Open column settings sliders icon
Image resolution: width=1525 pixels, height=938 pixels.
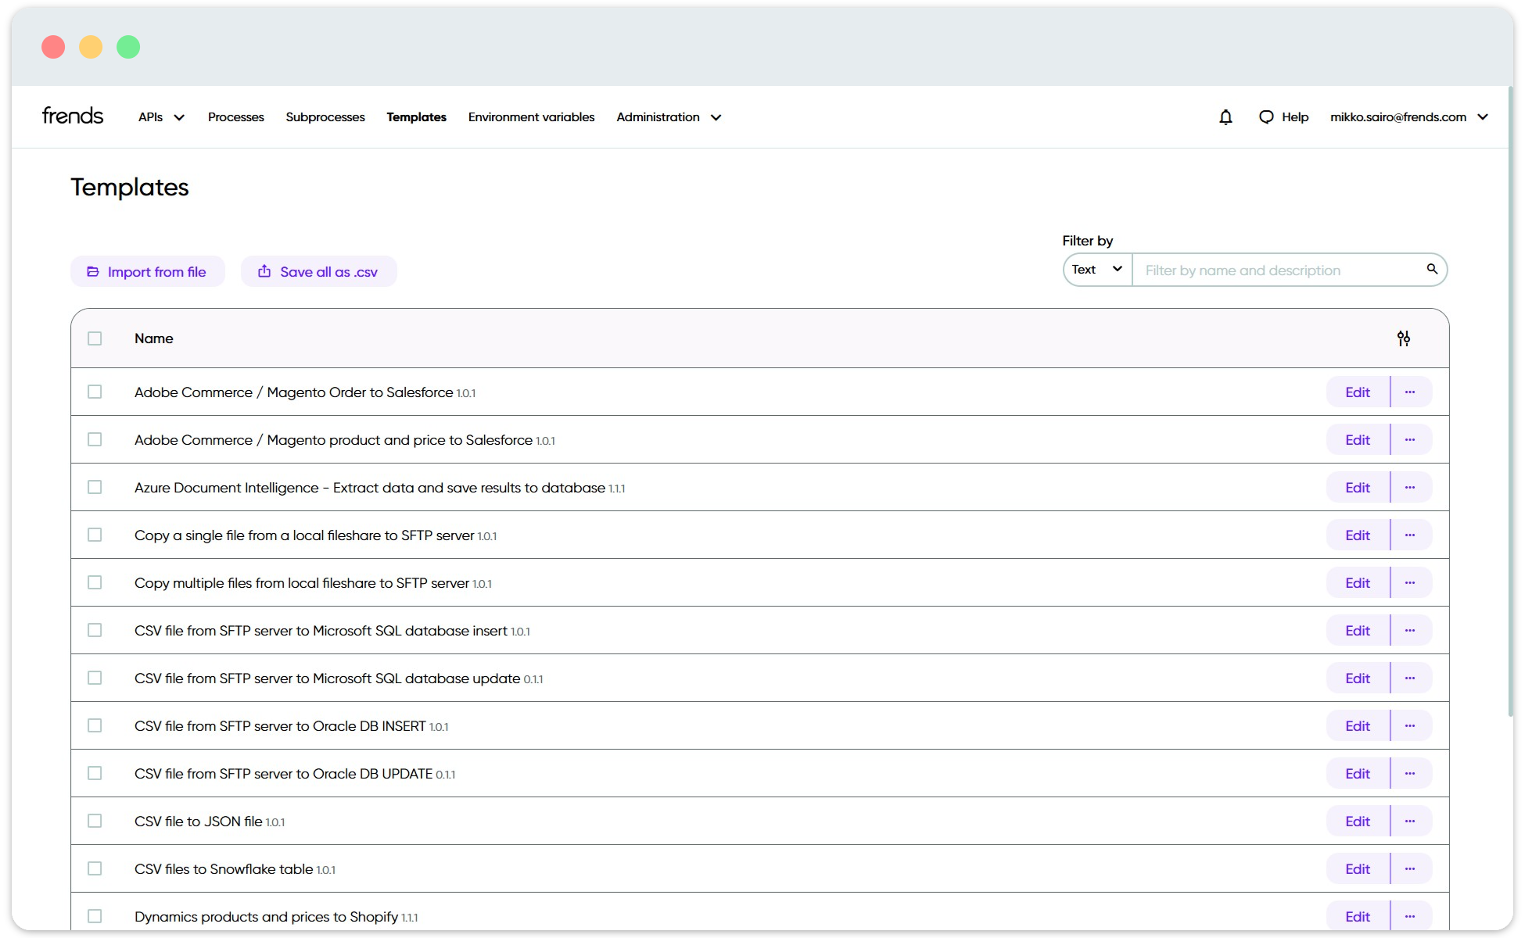[x=1404, y=338]
